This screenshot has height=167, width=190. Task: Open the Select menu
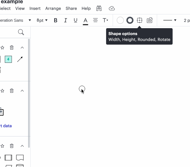(x=5, y=9)
